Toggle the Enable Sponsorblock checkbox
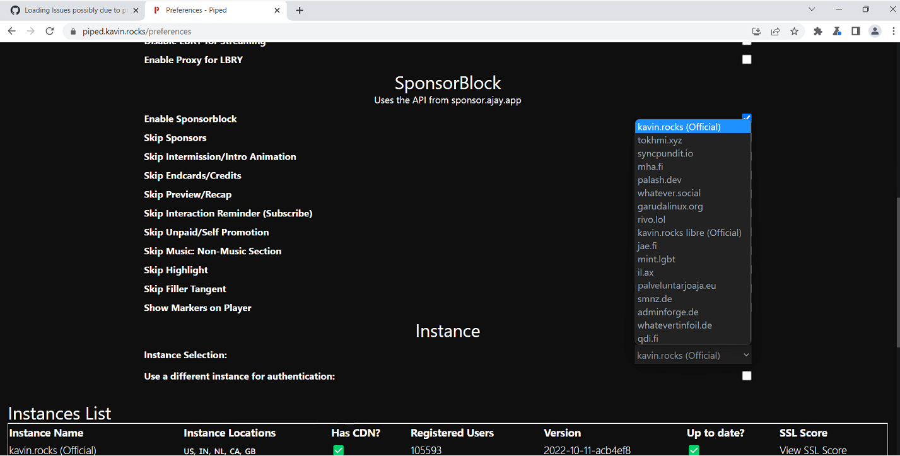The height and width of the screenshot is (456, 900). (x=747, y=117)
